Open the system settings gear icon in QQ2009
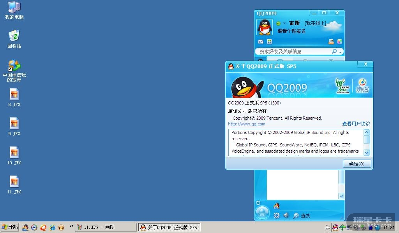Viewport: 399px width, 233px height. tap(277, 216)
